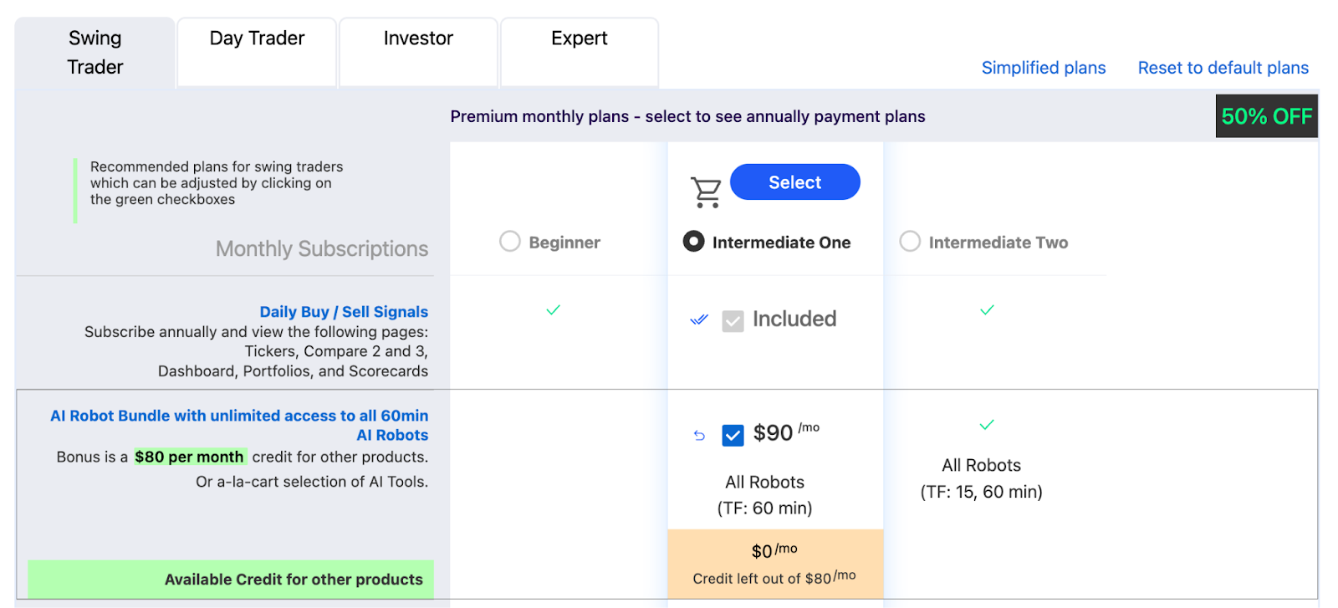The width and height of the screenshot is (1338, 608).
Task: Click the blue undo arrow icon
Action: pos(699,435)
